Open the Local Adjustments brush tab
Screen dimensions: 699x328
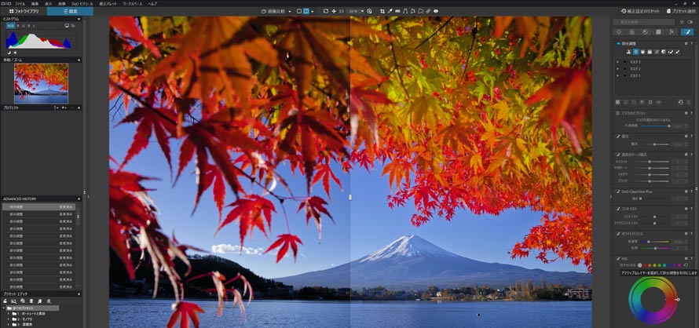[687, 32]
